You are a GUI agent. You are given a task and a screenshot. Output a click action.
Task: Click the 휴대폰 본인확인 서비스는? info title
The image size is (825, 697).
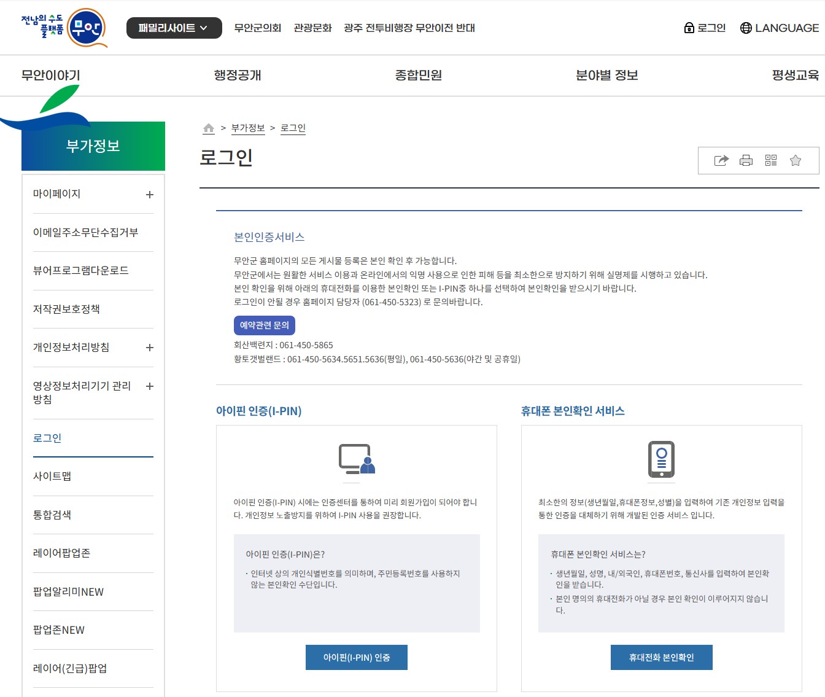click(x=598, y=554)
